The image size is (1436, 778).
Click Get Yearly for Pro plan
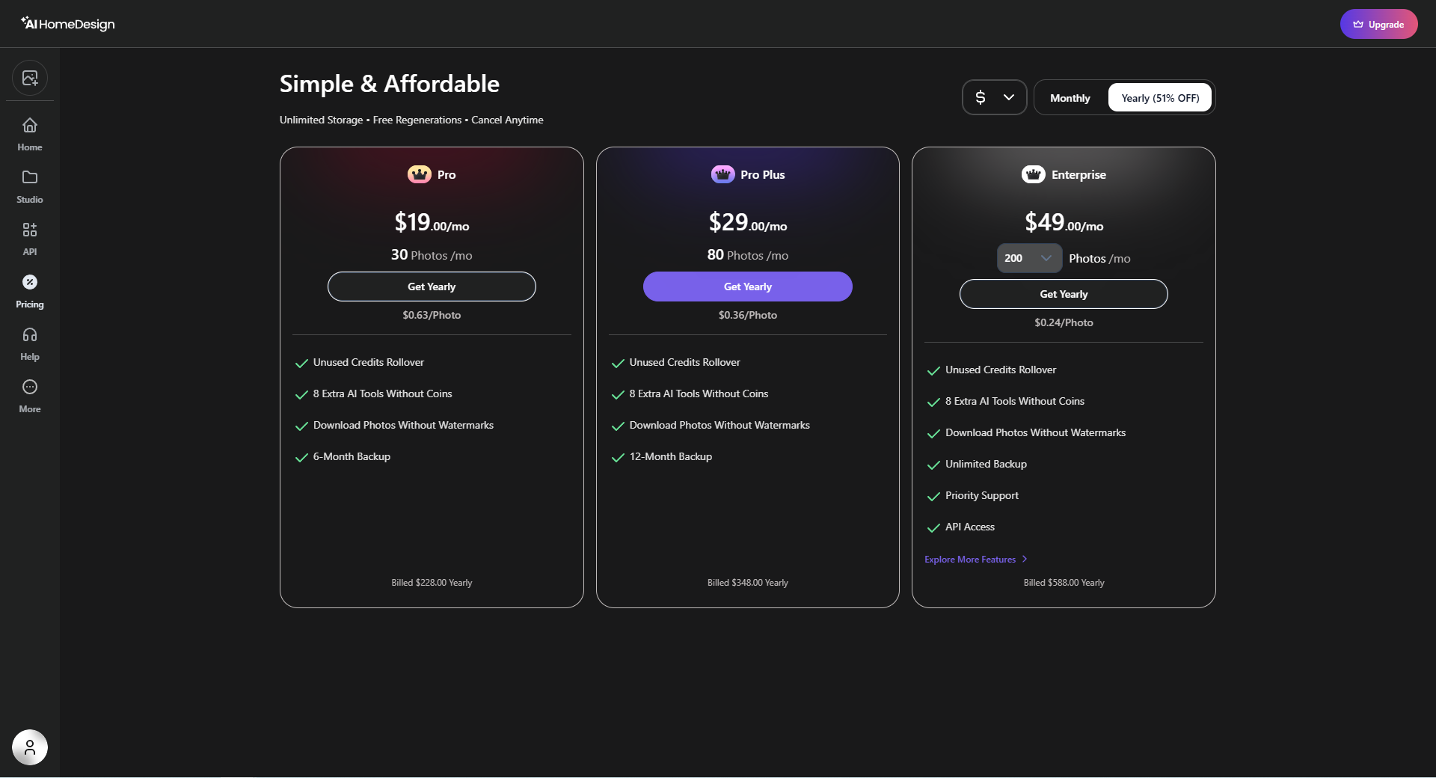click(432, 287)
